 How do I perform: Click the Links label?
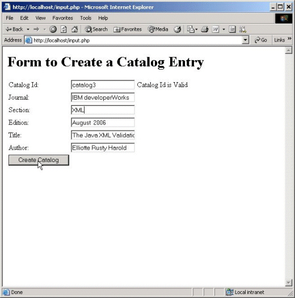point(279,40)
